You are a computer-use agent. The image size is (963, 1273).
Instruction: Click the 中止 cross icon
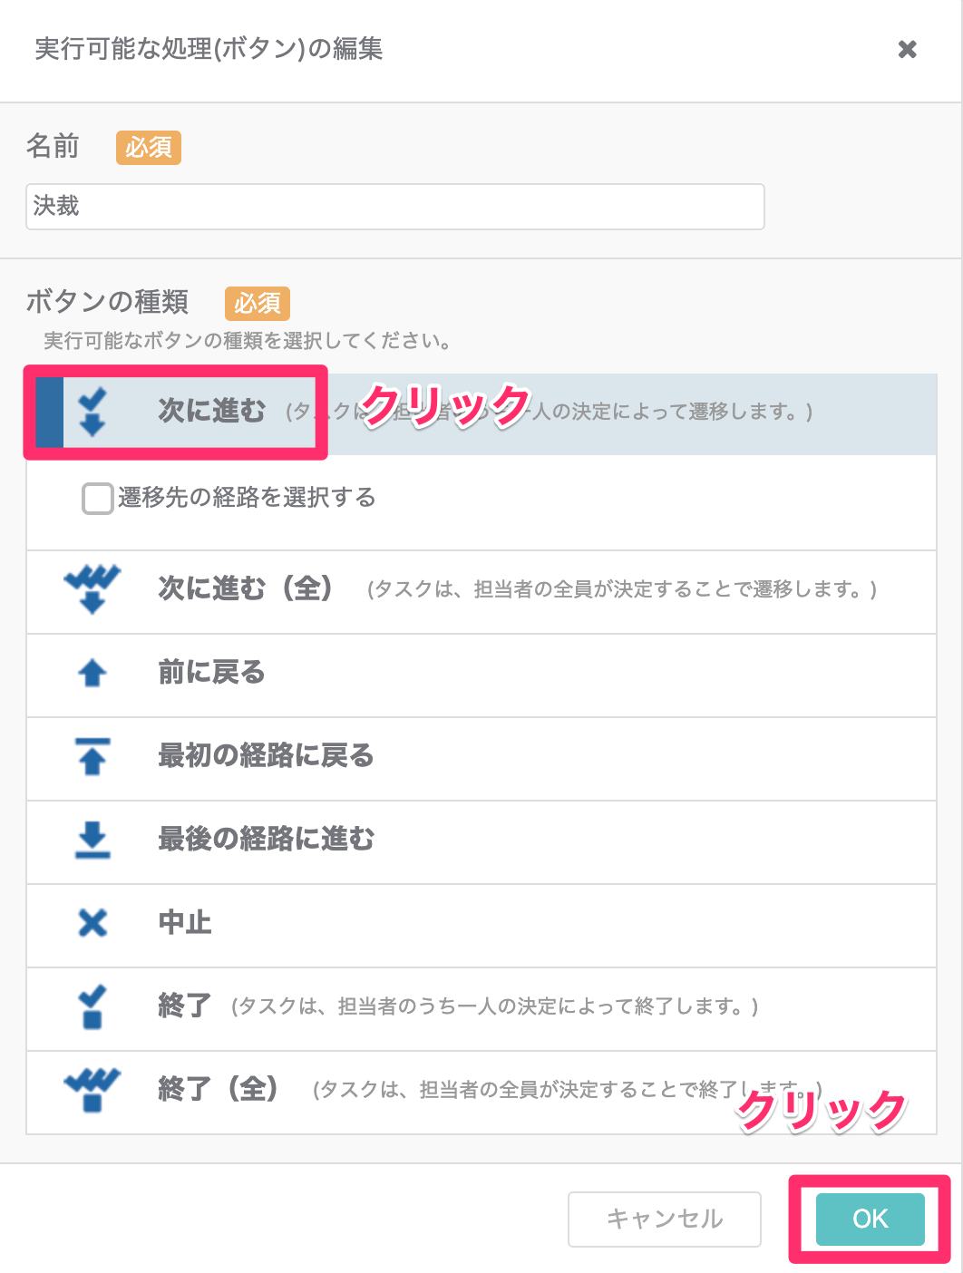(92, 923)
